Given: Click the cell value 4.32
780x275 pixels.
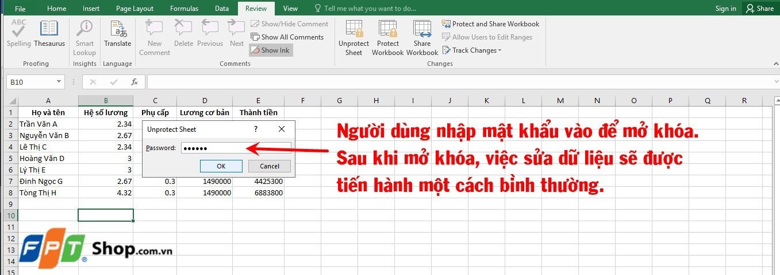Looking at the screenshot, I should click(106, 192).
